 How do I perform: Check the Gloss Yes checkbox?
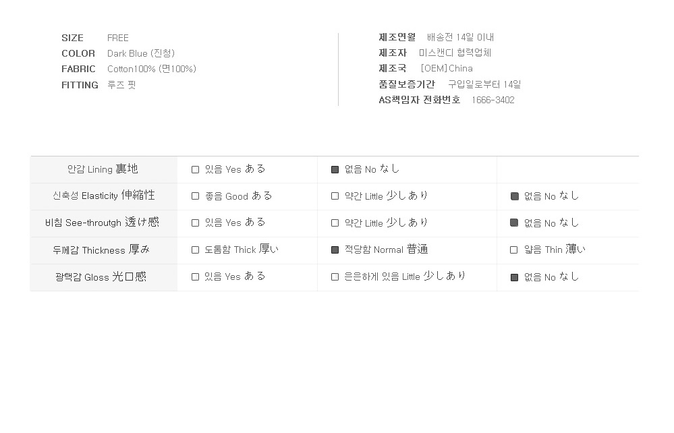195,277
